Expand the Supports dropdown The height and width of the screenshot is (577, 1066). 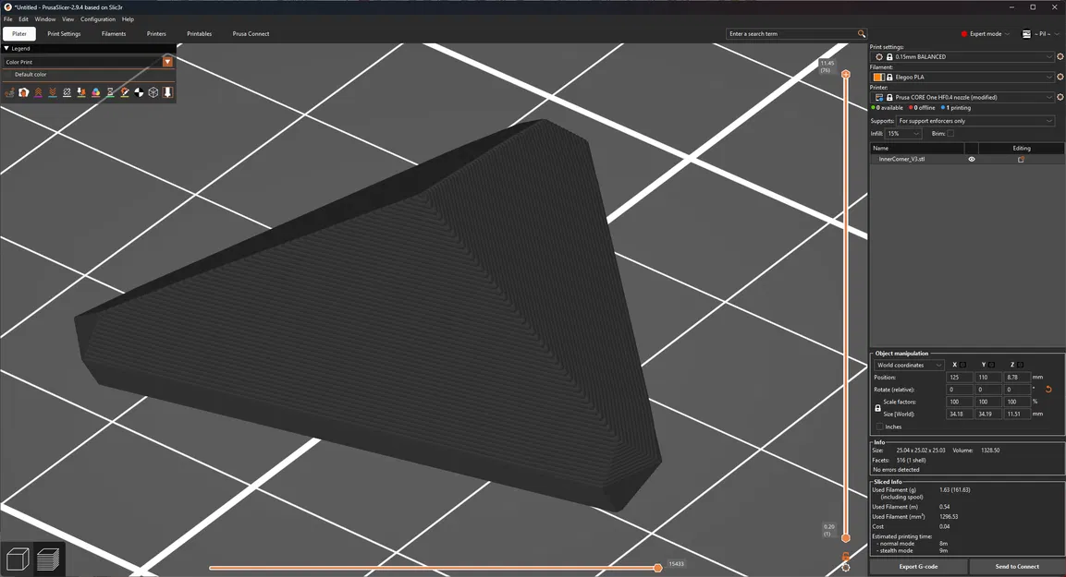(974, 121)
